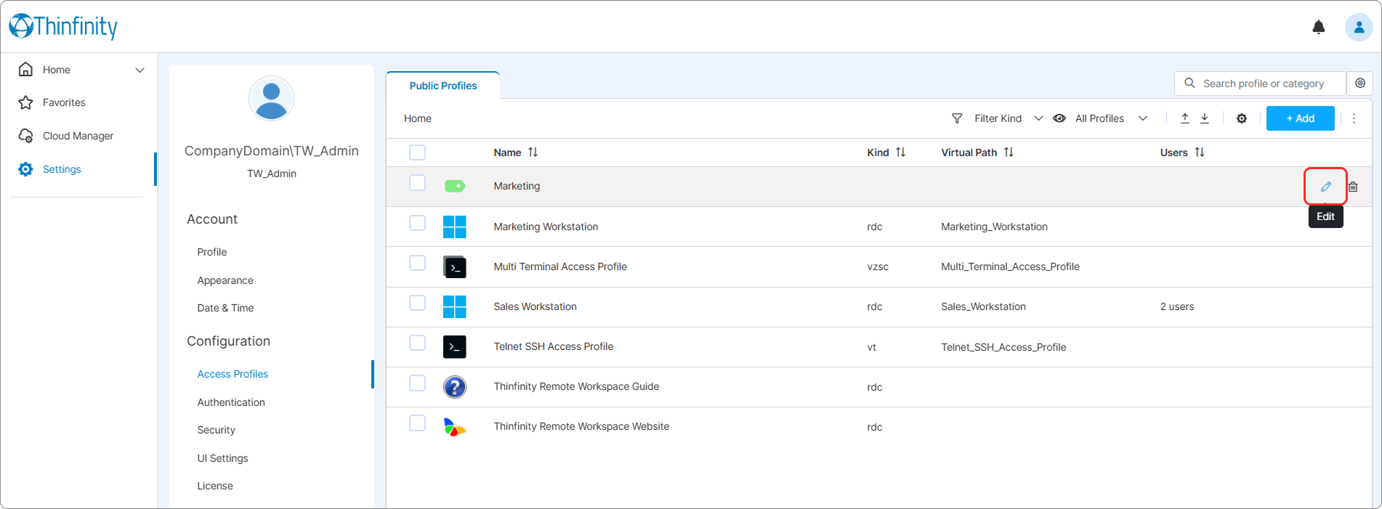
Task: Check the Multi Terminal Access Profile checkbox
Action: tap(417, 263)
